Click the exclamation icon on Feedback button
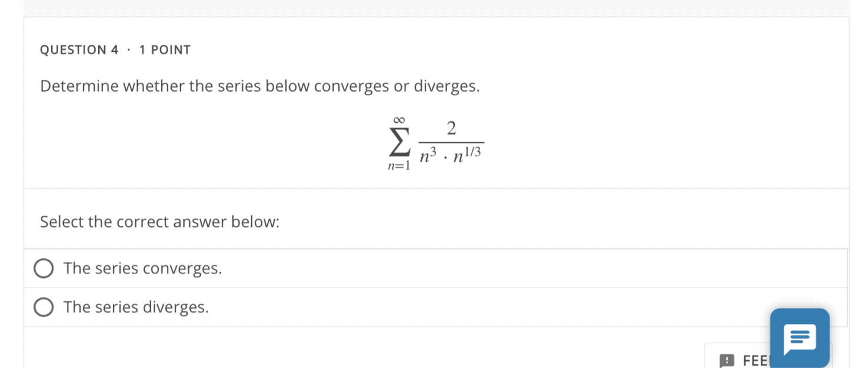The height and width of the screenshot is (368, 859). (x=727, y=360)
